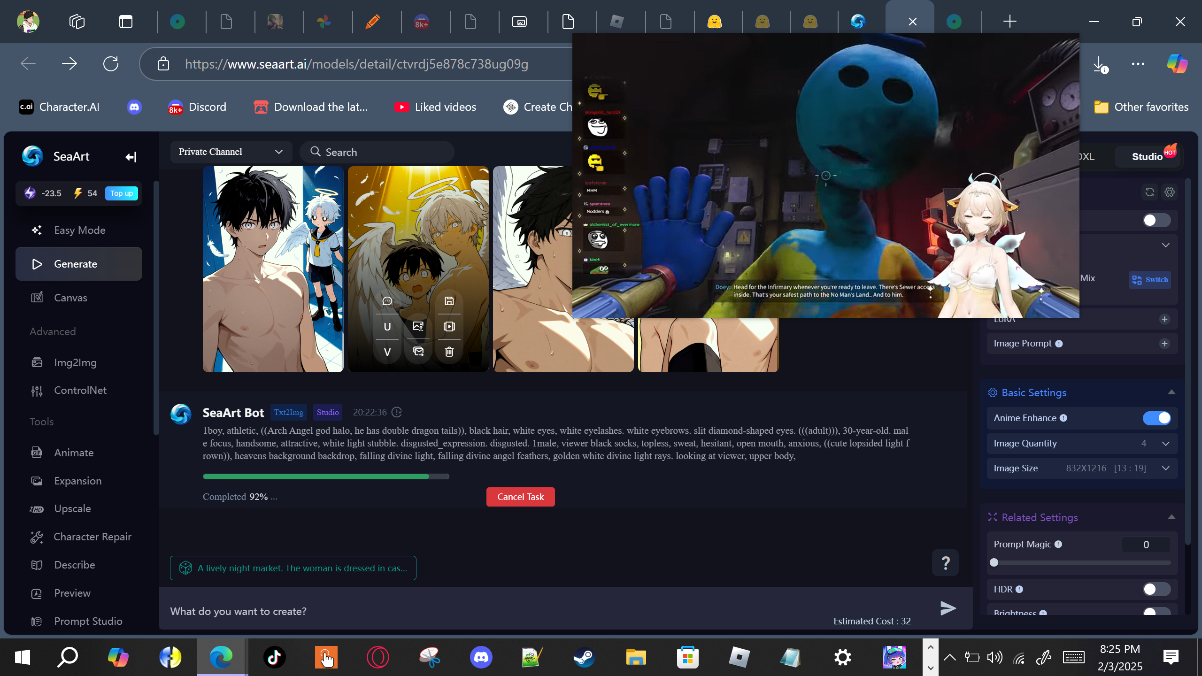Click the animate video icon on image overlay
The width and height of the screenshot is (1202, 676).
[x=449, y=326]
